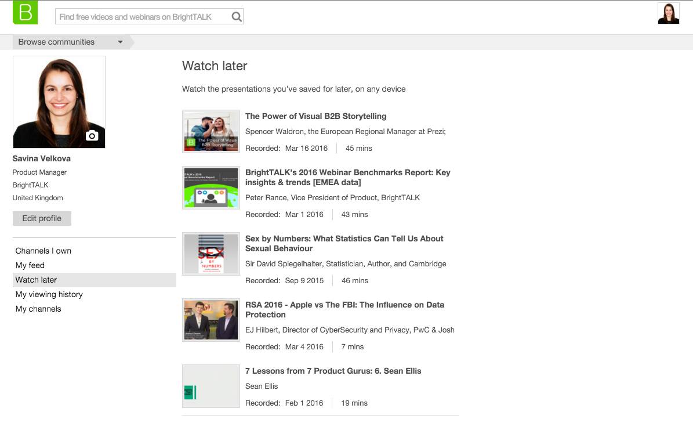Click the RSA 2016 Apple vs FBI thumbnail
Image resolution: width=693 pixels, height=430 pixels.
(x=211, y=320)
